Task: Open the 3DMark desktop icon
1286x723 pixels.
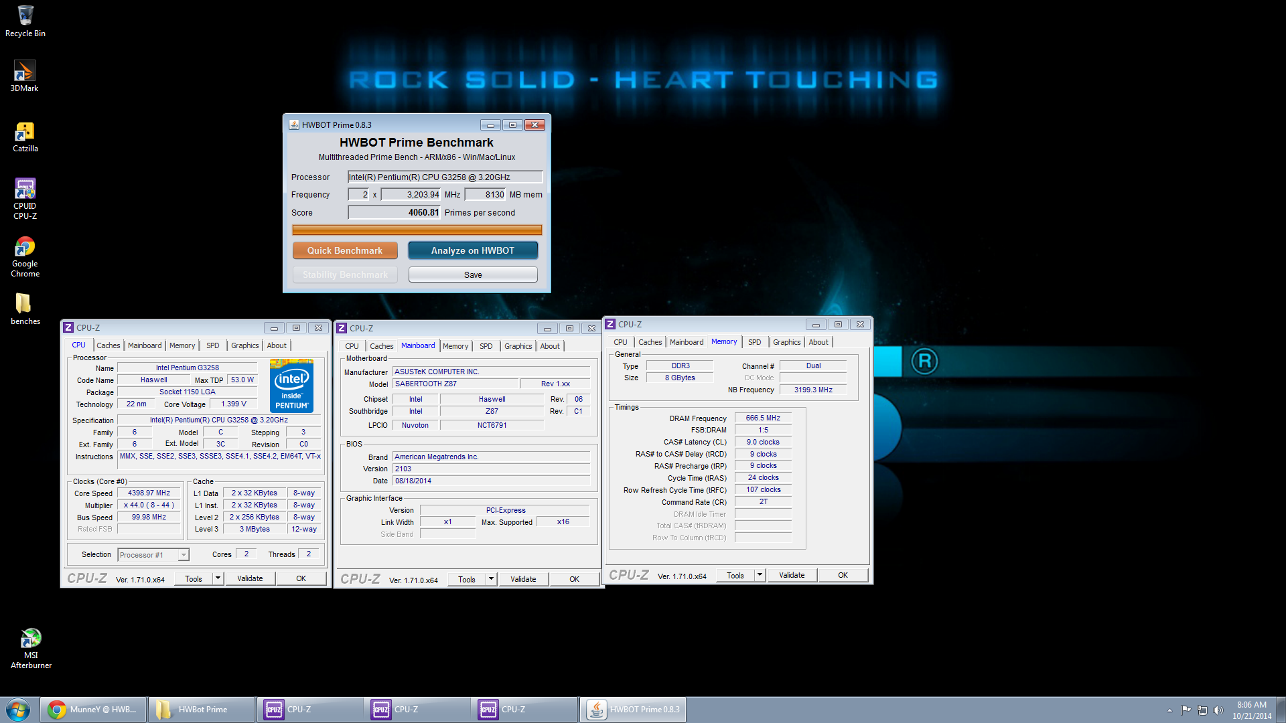Action: coord(25,76)
